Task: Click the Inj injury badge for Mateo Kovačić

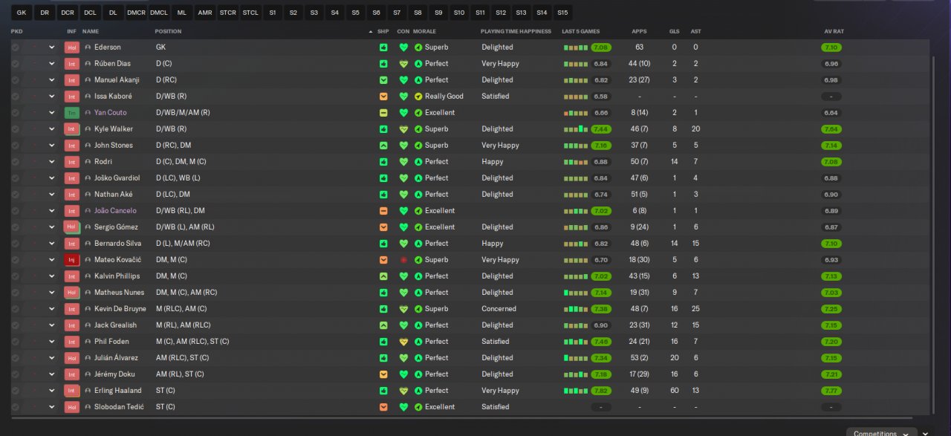Action: coord(71,260)
